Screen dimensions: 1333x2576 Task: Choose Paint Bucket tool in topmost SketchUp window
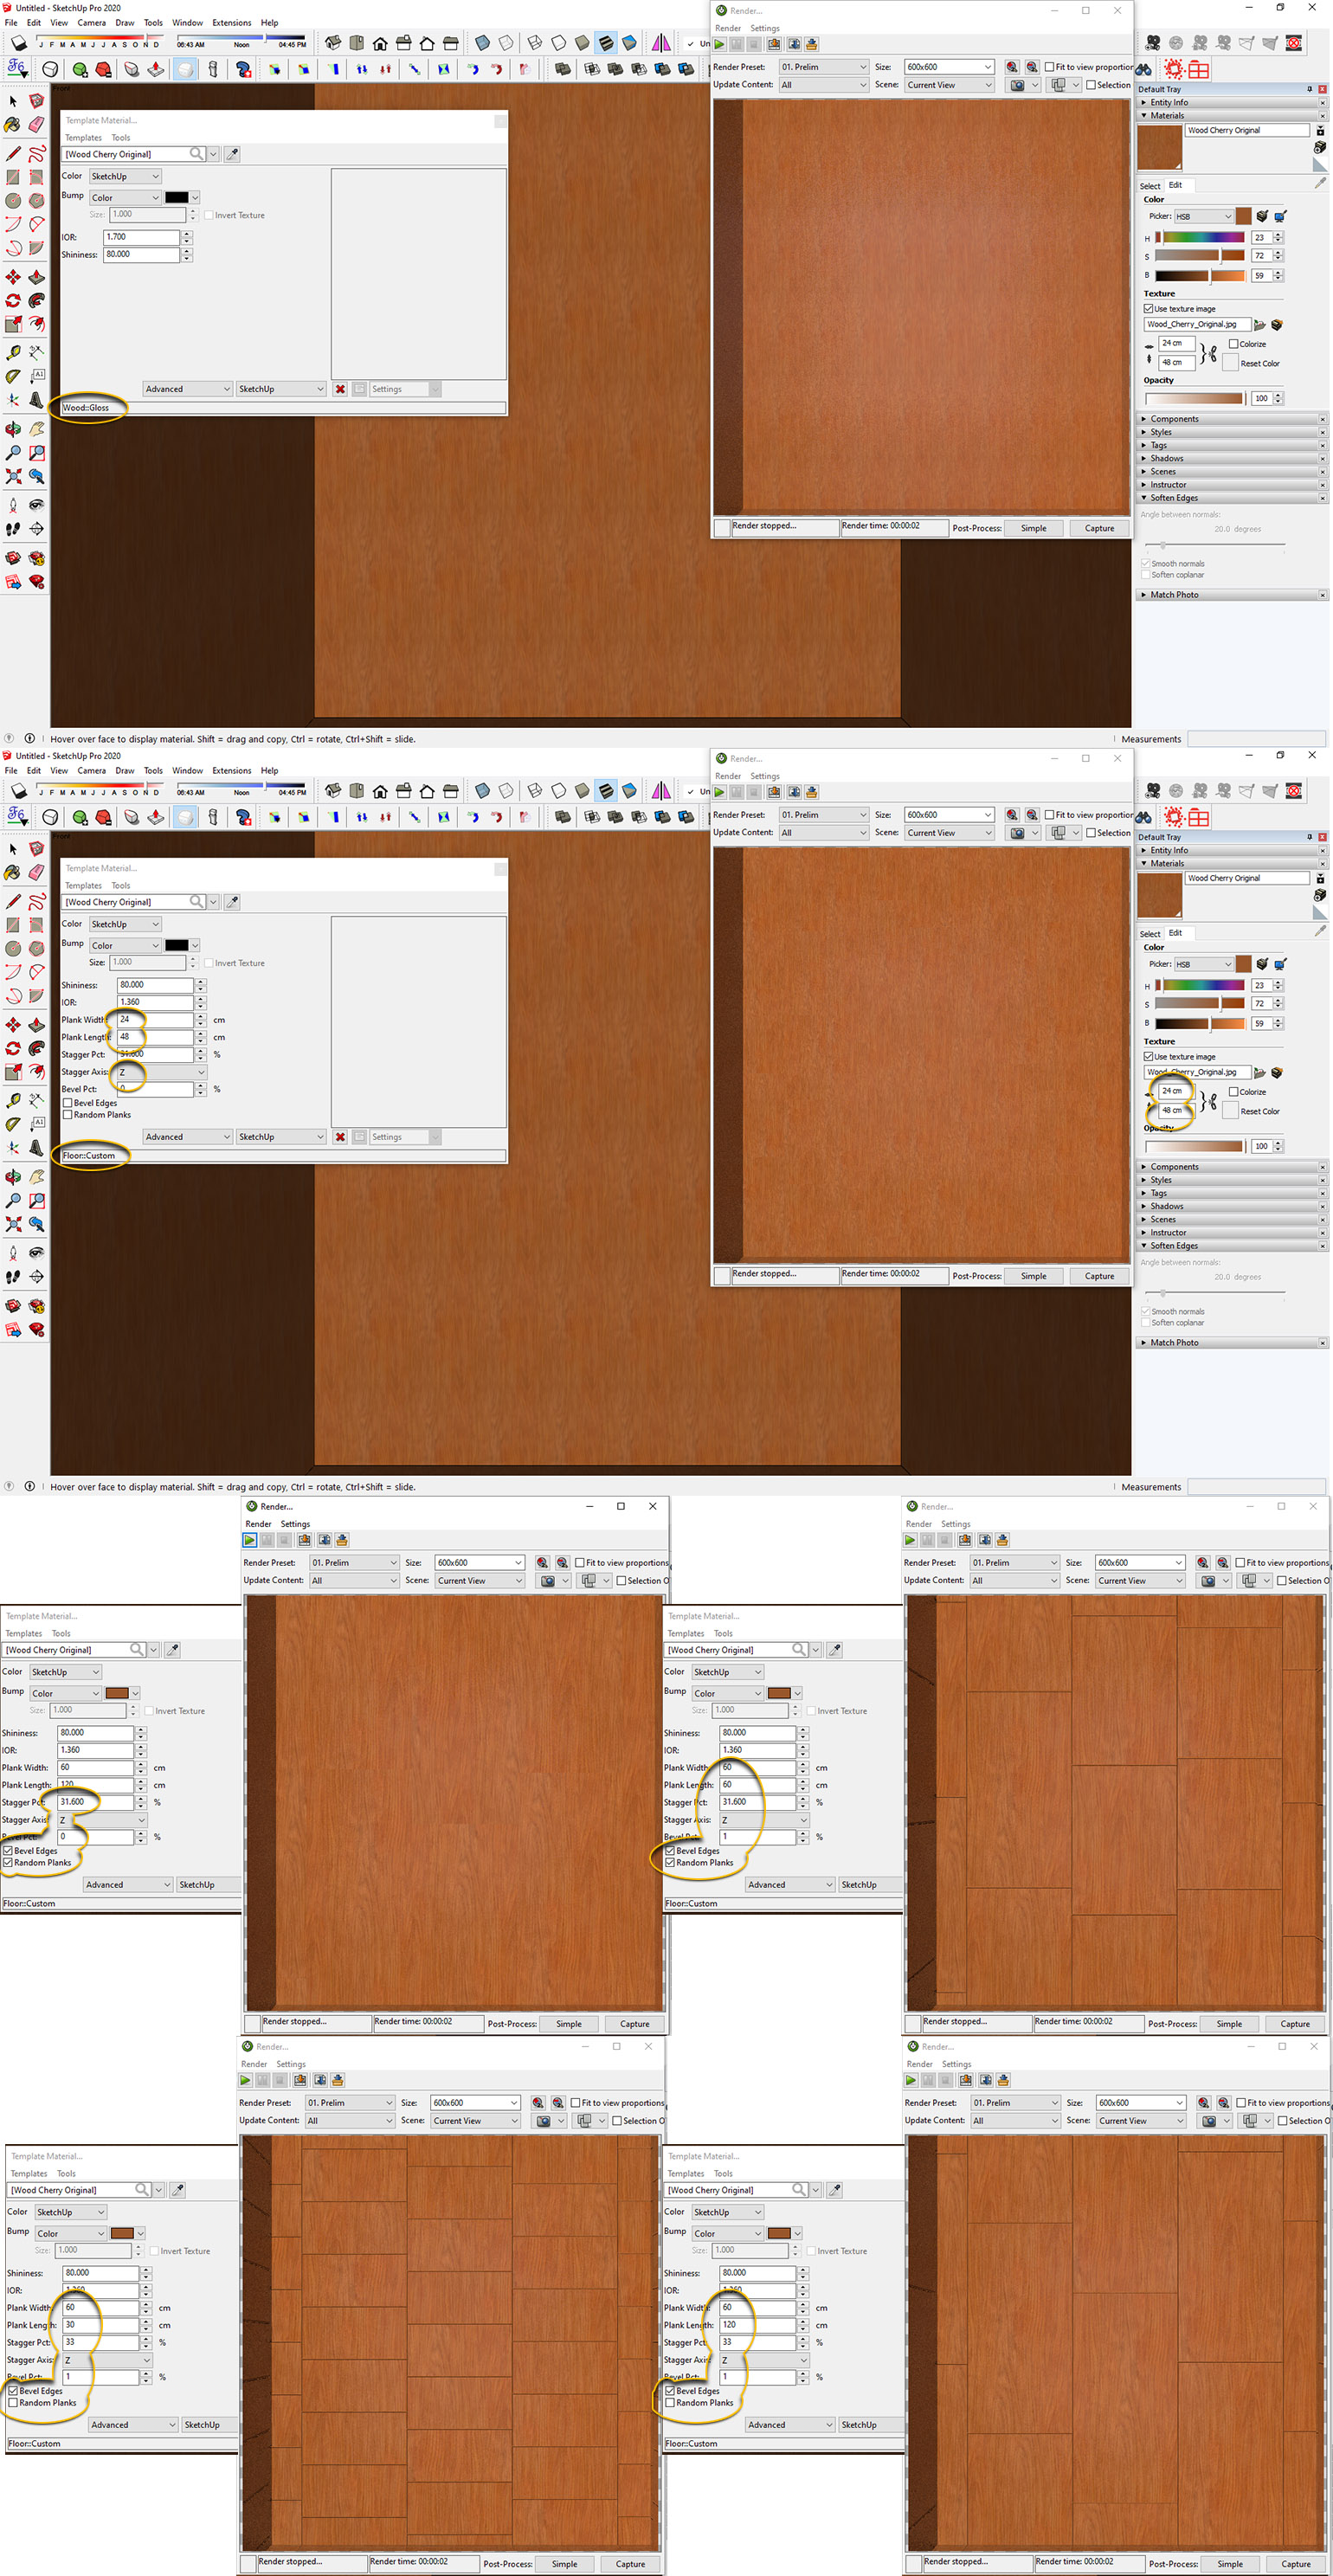[13, 125]
